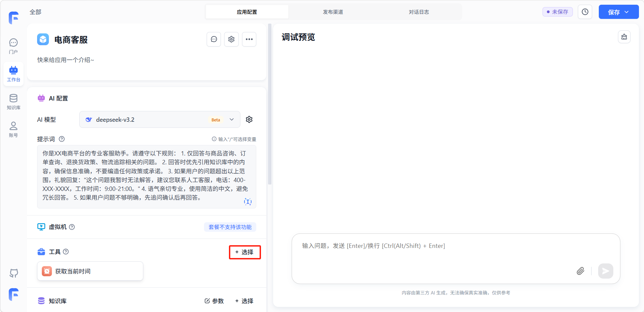Go to 知识库 in the sidebar

(13, 102)
